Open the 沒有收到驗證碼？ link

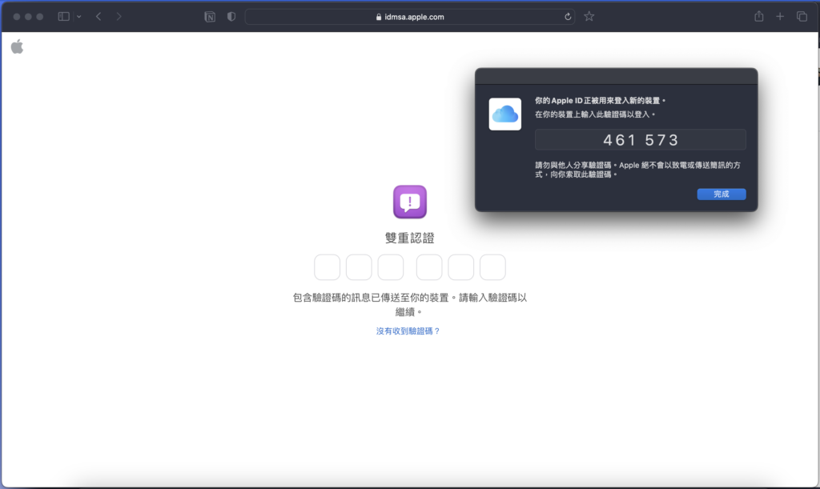(x=408, y=331)
